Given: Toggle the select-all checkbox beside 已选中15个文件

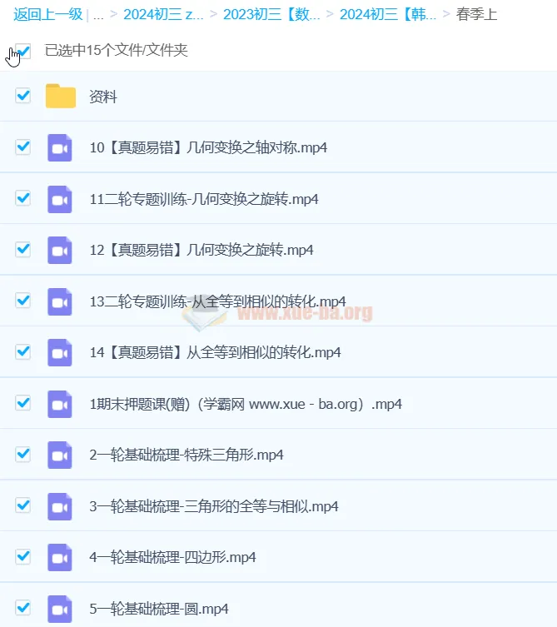Looking at the screenshot, I should click(x=23, y=51).
